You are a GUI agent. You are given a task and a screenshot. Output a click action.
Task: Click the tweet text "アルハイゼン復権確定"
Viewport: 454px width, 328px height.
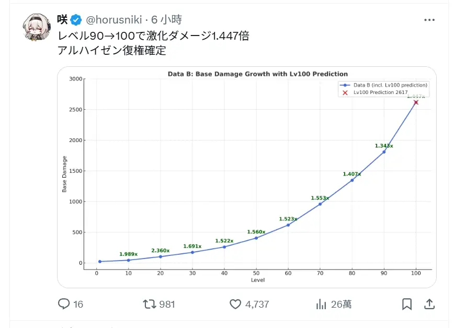click(112, 51)
